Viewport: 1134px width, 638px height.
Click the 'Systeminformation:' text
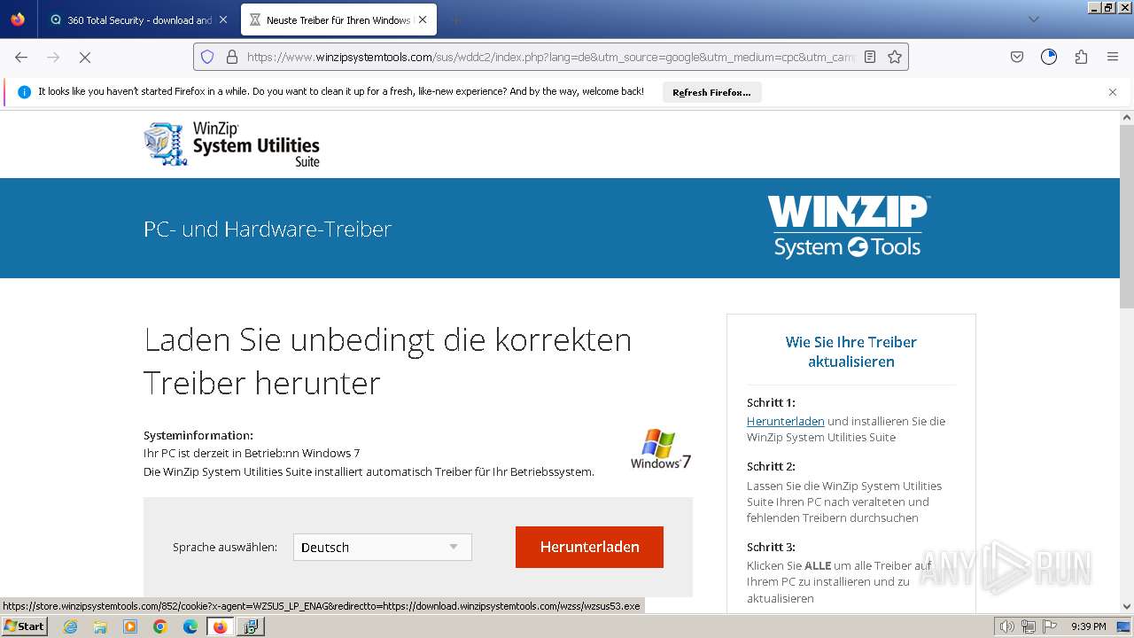[198, 435]
